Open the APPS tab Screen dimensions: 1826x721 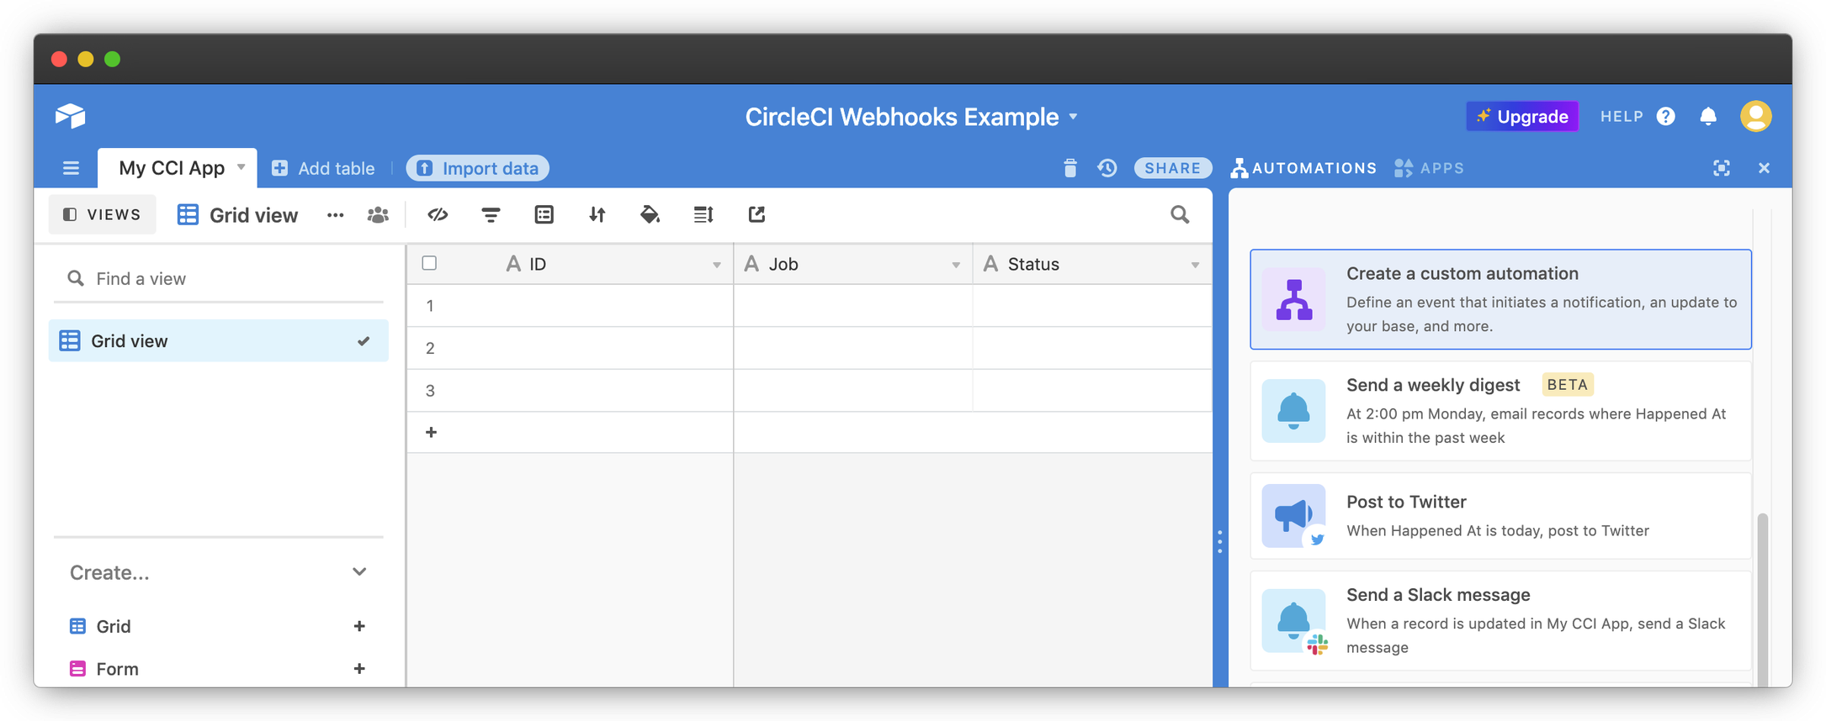coord(1429,168)
